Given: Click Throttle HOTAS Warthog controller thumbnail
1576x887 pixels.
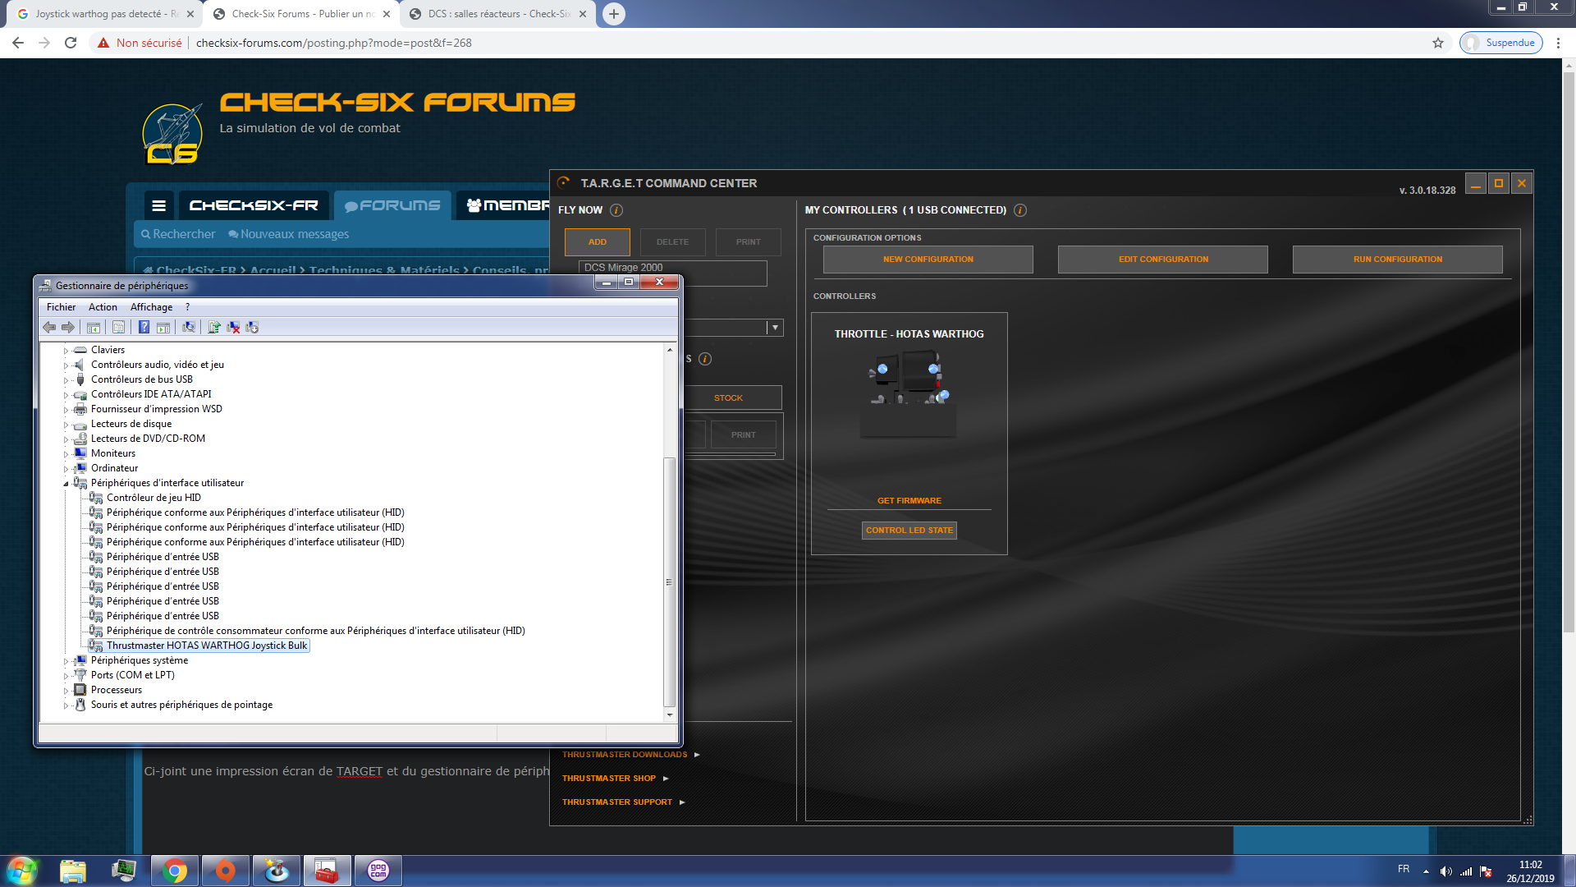Looking at the screenshot, I should [909, 394].
